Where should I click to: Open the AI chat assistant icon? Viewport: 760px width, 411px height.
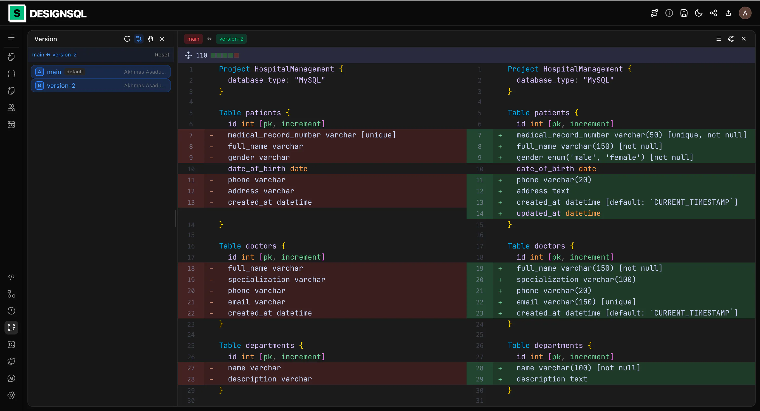click(x=11, y=378)
